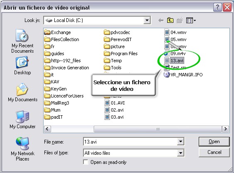Expand the Files of type dropdown

180,153
